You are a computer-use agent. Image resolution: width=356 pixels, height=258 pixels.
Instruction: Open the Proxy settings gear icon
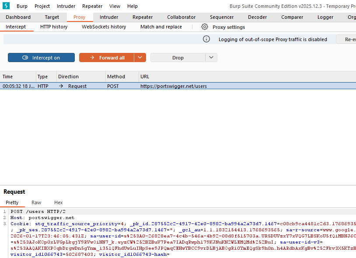(204, 27)
